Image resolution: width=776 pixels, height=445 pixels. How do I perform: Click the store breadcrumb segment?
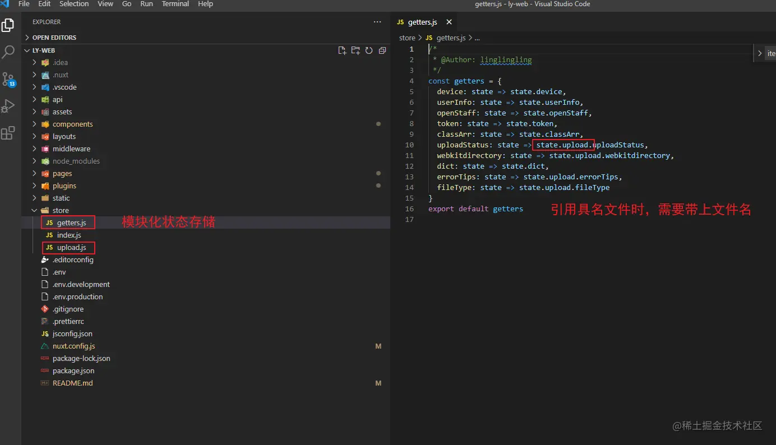point(407,38)
